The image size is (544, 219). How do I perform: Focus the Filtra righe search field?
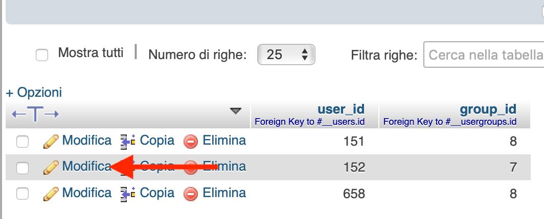pos(484,54)
